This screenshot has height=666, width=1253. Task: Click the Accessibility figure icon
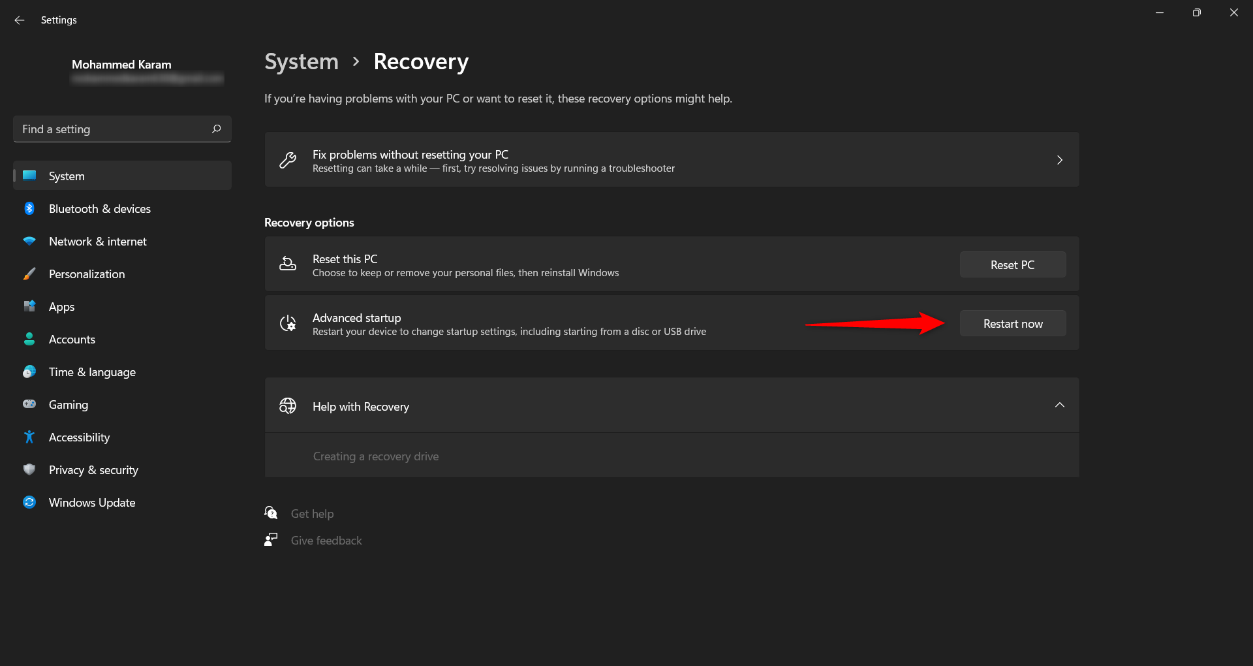[29, 437]
